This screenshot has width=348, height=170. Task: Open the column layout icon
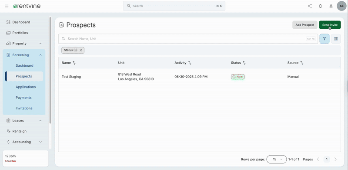(x=336, y=39)
